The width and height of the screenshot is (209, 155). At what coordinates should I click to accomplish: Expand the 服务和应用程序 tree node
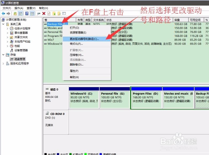[3, 63]
